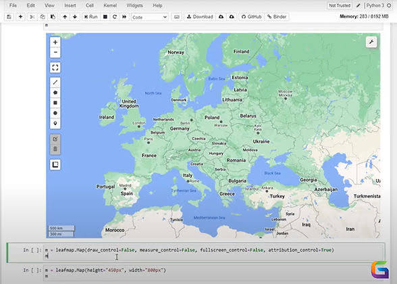Select the draw circle tool
The width and height of the screenshot is (397, 284).
pyautogui.click(x=55, y=113)
